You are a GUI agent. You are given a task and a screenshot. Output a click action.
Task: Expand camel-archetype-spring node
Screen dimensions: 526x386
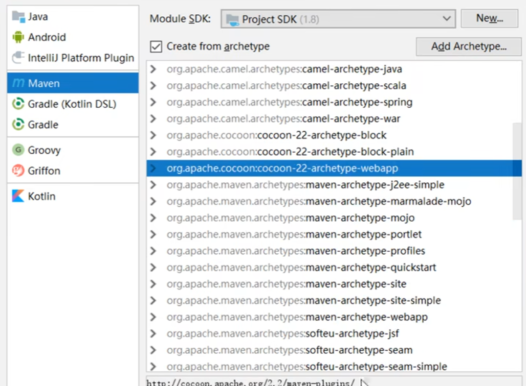[x=154, y=102]
